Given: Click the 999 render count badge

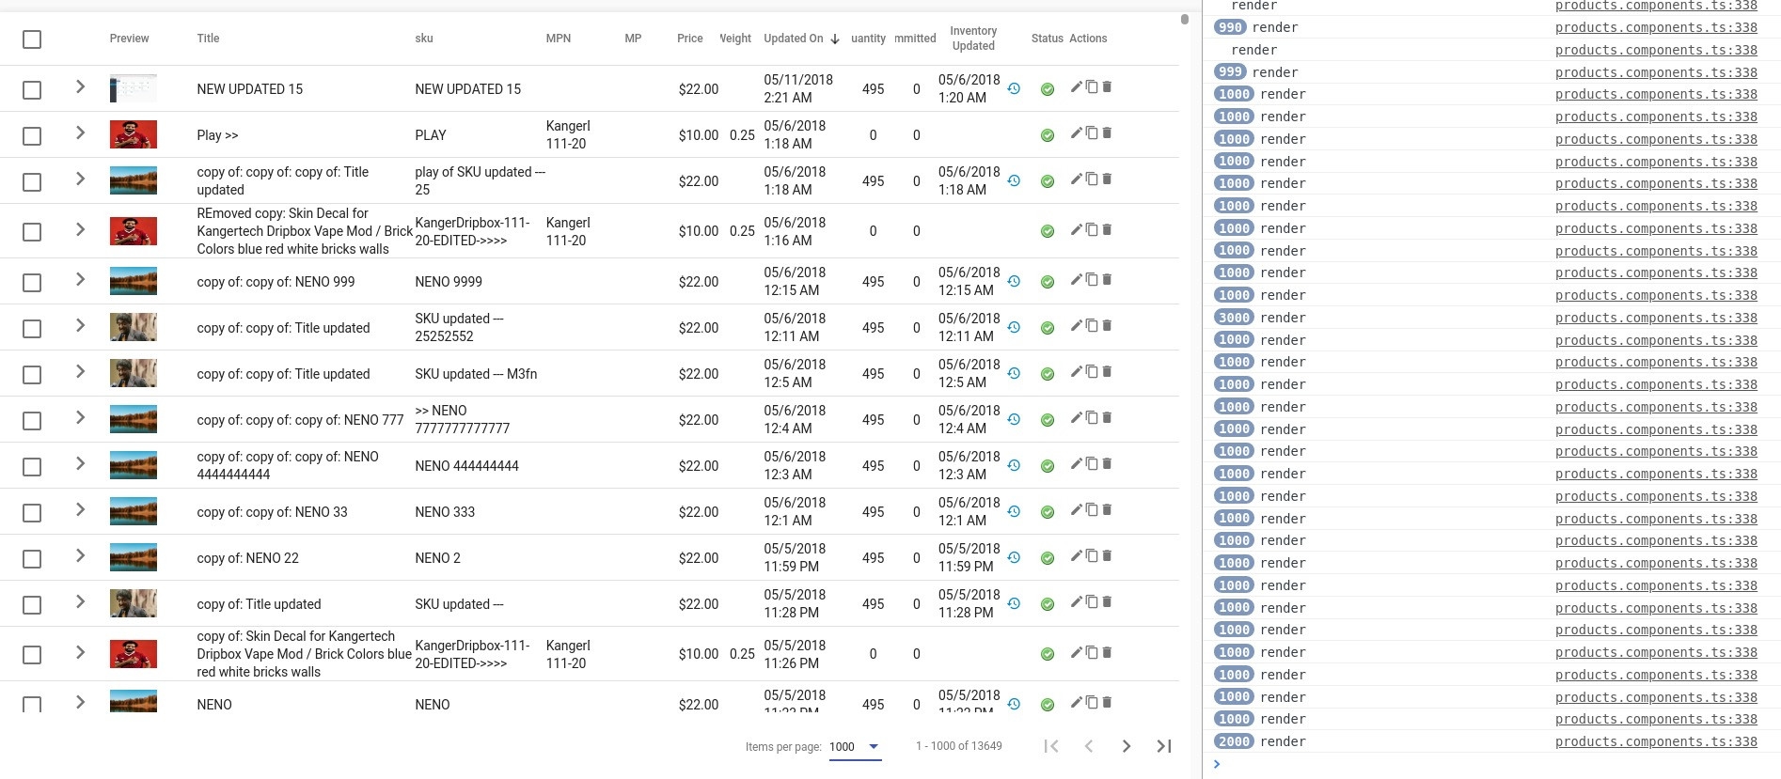Looking at the screenshot, I should [x=1230, y=72].
